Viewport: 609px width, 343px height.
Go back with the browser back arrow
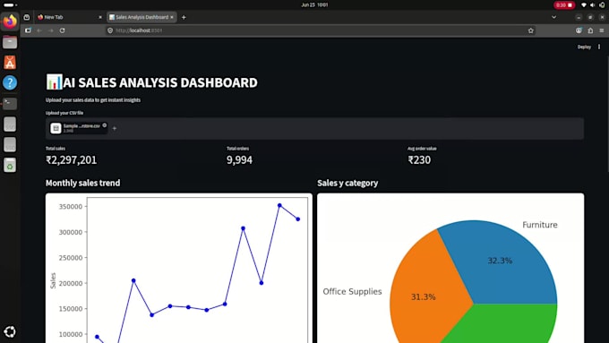point(39,30)
